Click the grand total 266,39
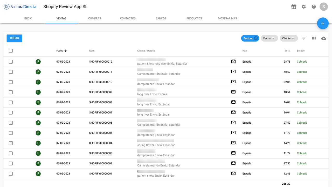This screenshot has height=187, width=332. pos(286,184)
